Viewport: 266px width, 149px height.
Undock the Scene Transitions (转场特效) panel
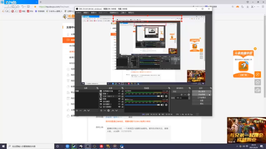click(x=190, y=88)
